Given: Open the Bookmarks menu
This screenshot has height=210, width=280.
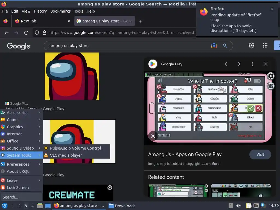Looking at the screenshot, I should coord(60,11).
